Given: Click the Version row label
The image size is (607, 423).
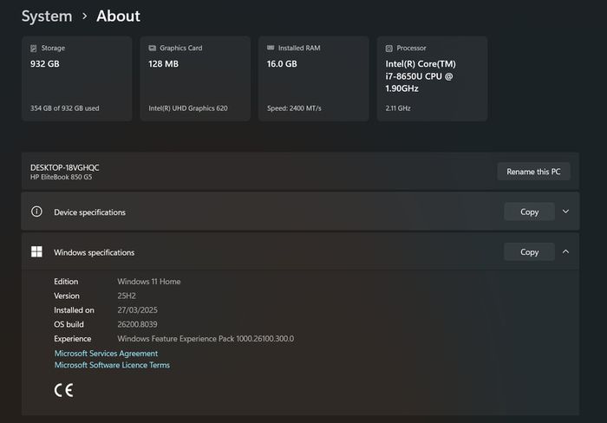Looking at the screenshot, I should tap(67, 296).
